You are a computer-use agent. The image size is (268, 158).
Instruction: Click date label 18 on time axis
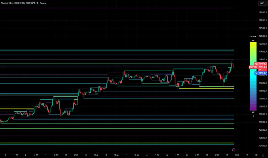pyautogui.click(x=227, y=155)
